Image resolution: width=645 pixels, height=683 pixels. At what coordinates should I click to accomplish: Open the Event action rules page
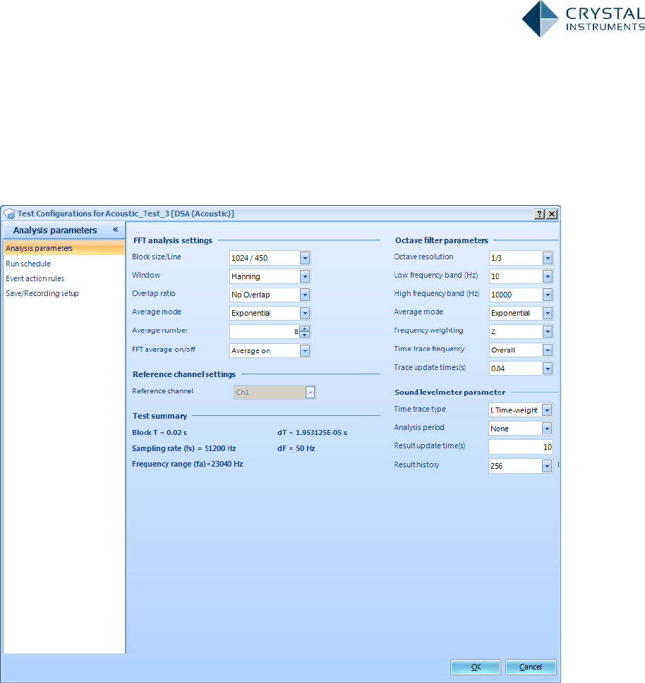click(35, 278)
